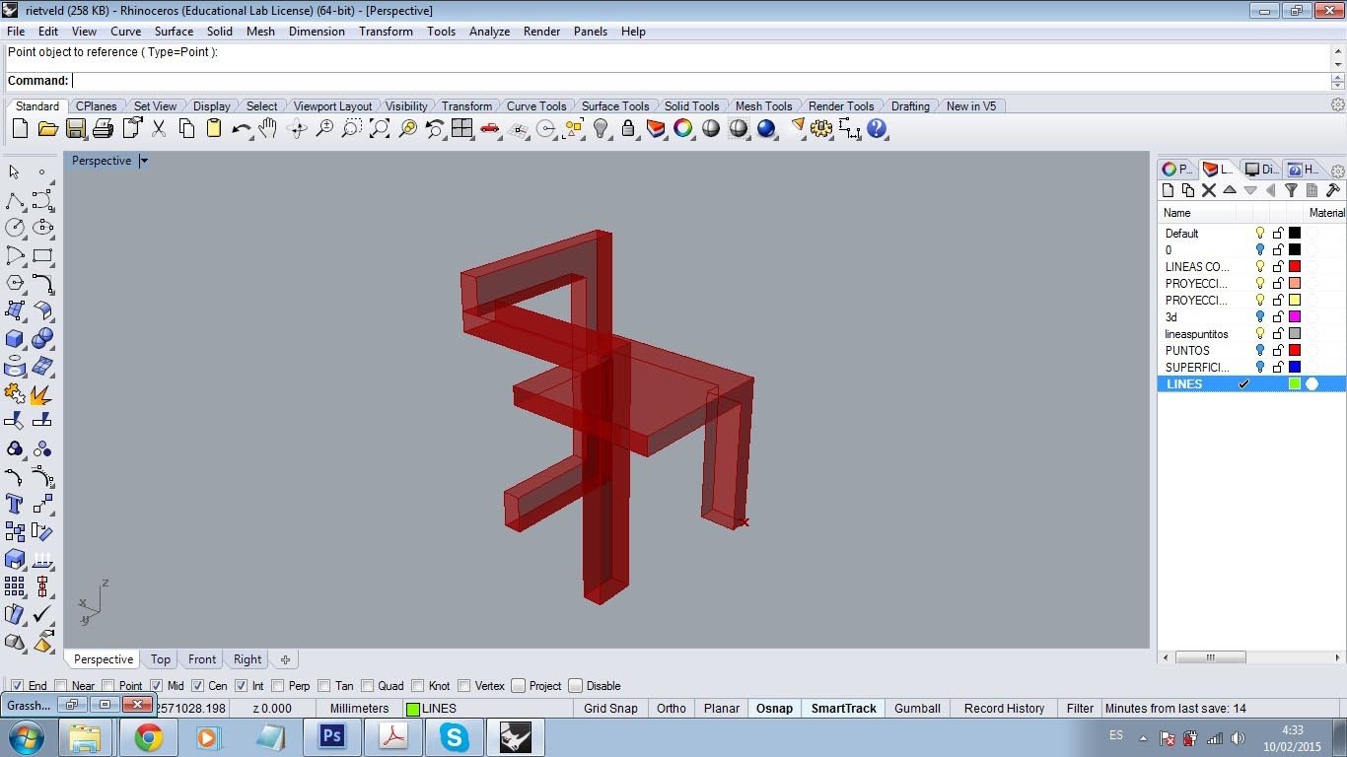The height and width of the screenshot is (757, 1347).
Task: Toggle the Cen osnap checkbox
Action: click(x=197, y=686)
